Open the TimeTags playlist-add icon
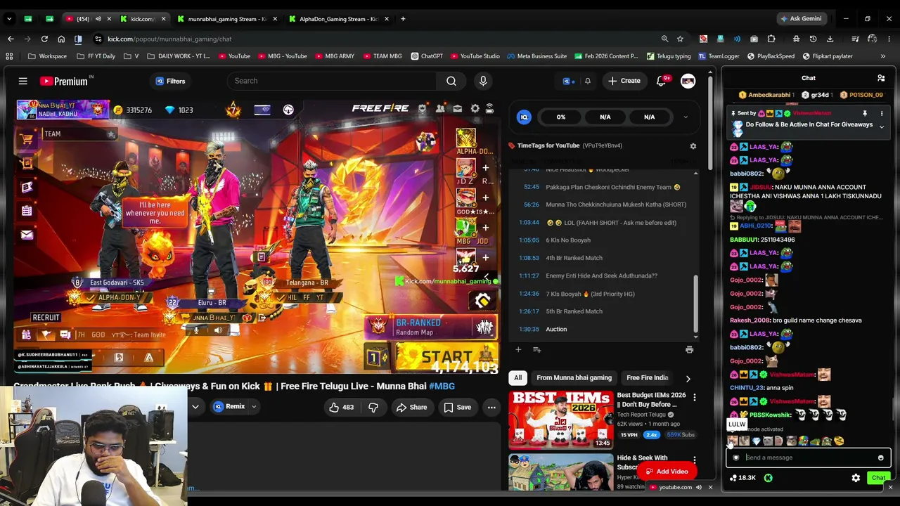This screenshot has width=900, height=506. click(x=536, y=349)
